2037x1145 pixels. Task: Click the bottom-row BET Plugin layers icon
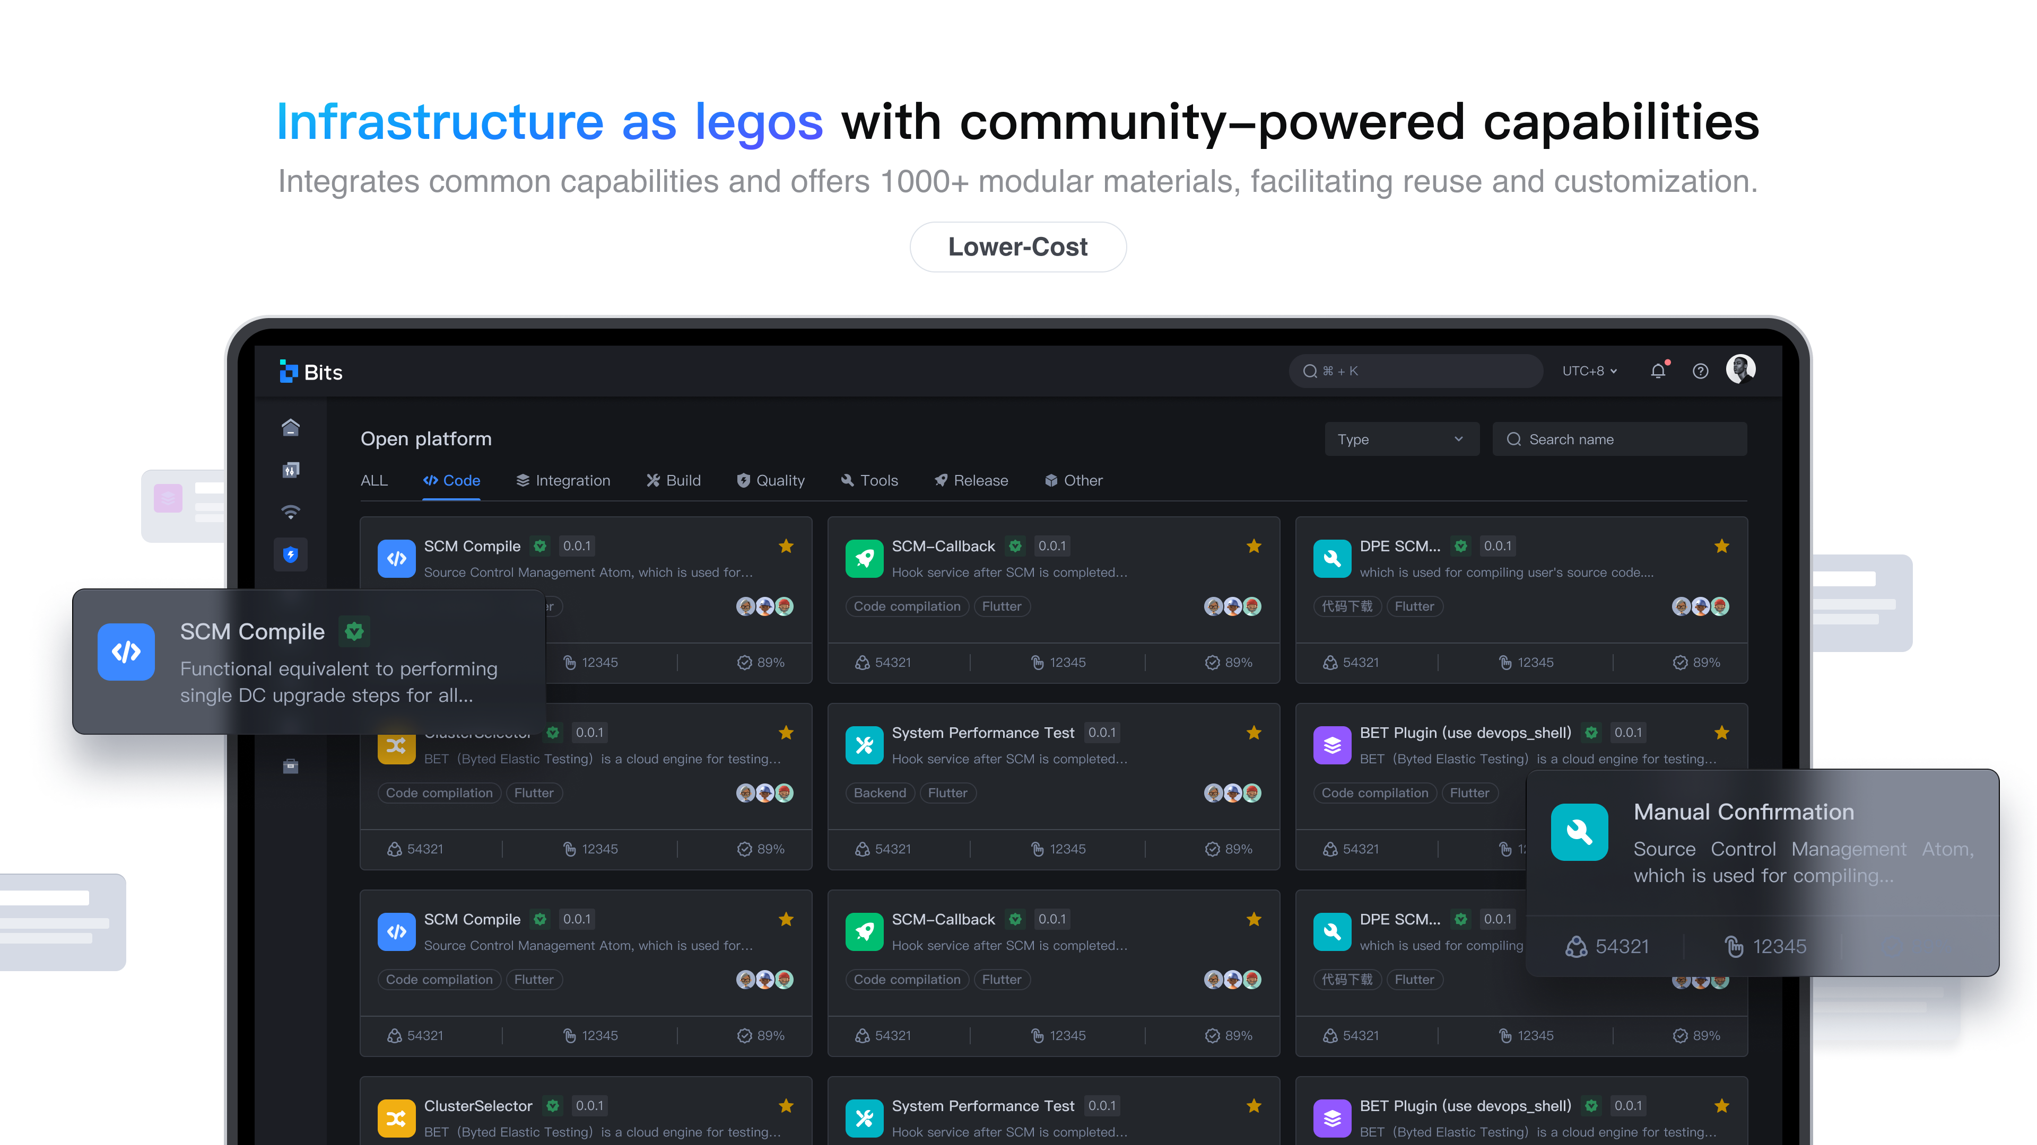pyautogui.click(x=1333, y=1118)
